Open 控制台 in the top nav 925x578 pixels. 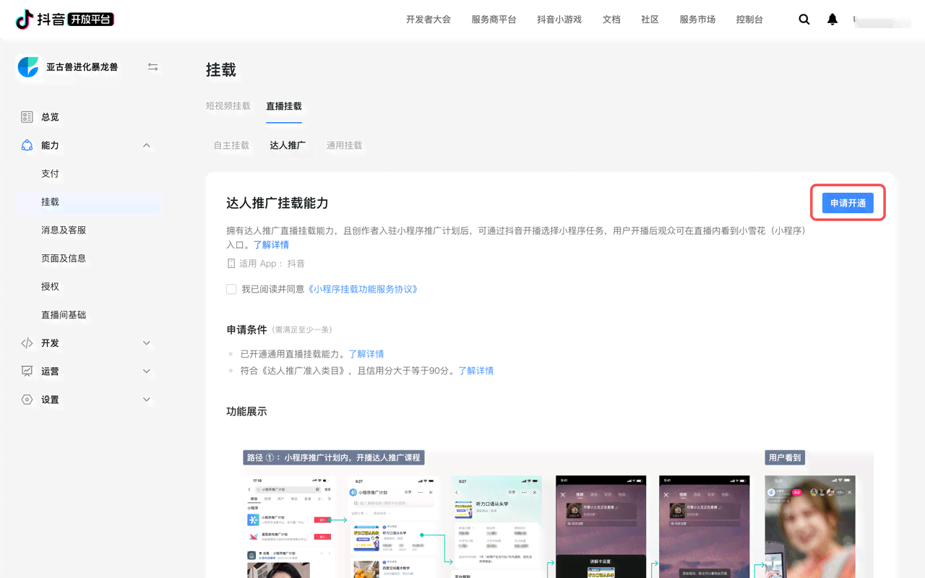coord(749,20)
